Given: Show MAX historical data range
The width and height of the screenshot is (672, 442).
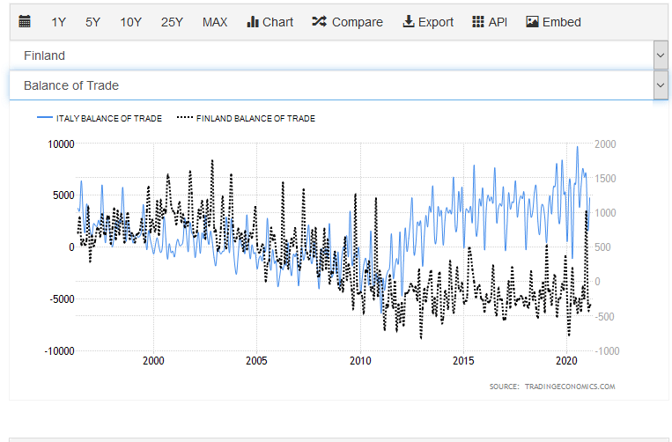Looking at the screenshot, I should (214, 22).
